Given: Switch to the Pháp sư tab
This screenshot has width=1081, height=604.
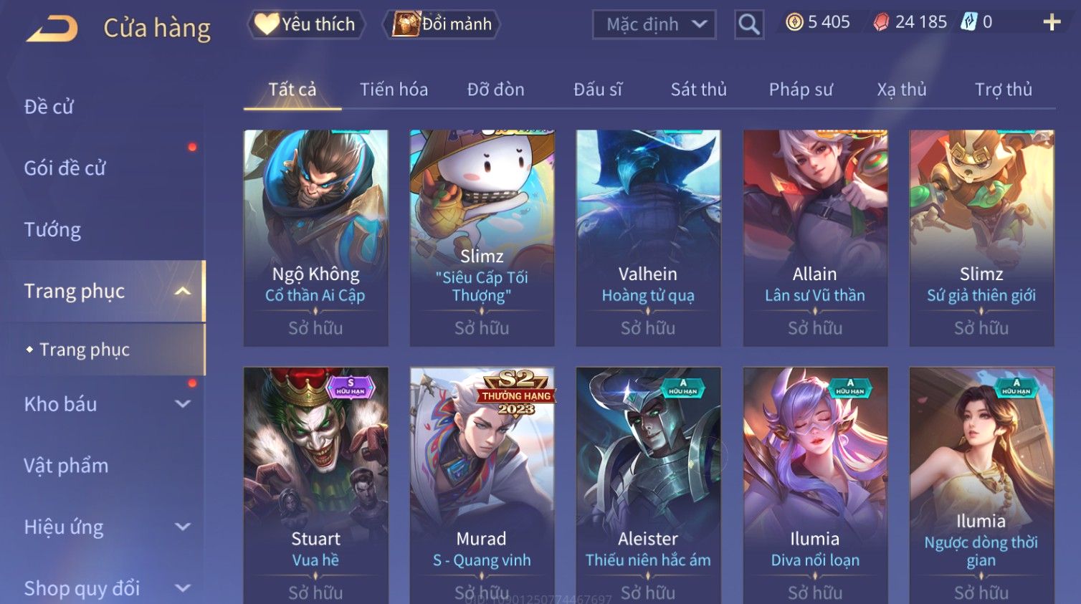Looking at the screenshot, I should pos(801,90).
